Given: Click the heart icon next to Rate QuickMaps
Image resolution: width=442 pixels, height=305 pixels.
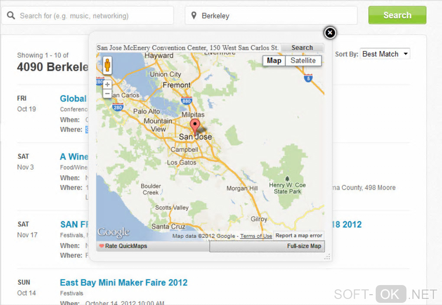Looking at the screenshot, I should pyautogui.click(x=101, y=246).
